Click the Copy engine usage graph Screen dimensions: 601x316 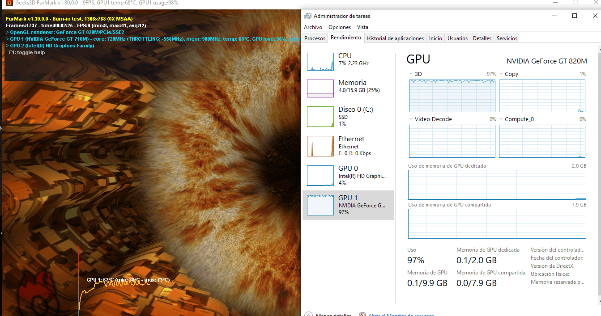(542, 96)
